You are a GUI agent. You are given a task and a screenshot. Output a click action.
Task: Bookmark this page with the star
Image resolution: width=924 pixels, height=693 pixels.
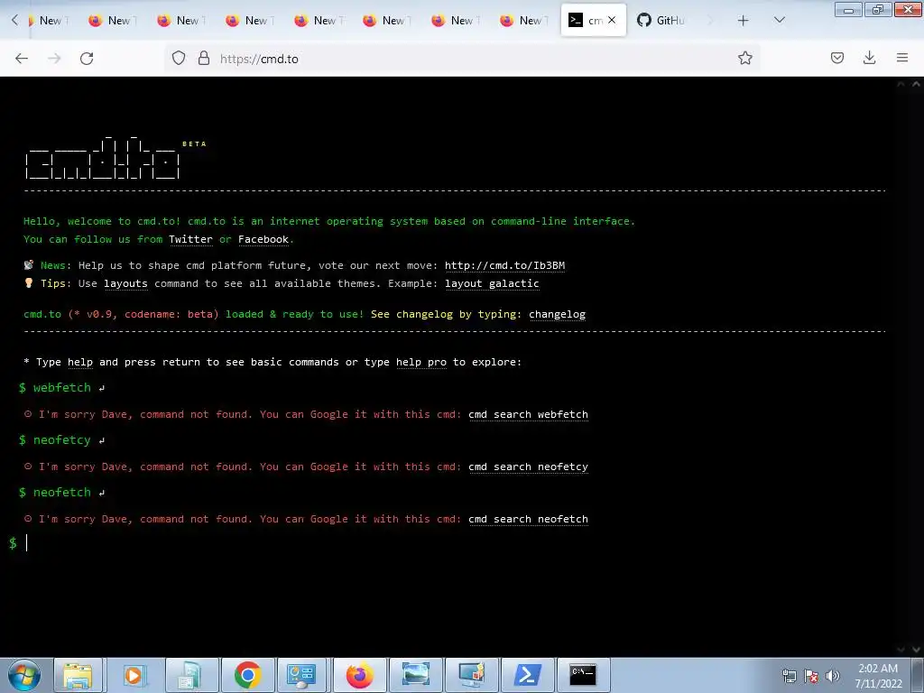click(x=744, y=59)
